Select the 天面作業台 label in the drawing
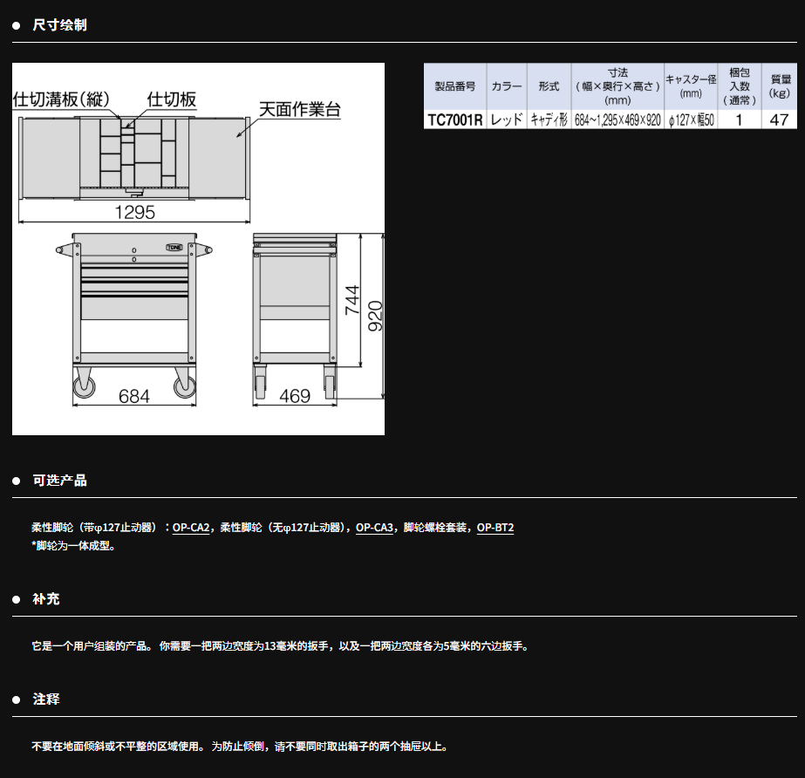Viewport: 805px width, 778px height. click(x=299, y=109)
